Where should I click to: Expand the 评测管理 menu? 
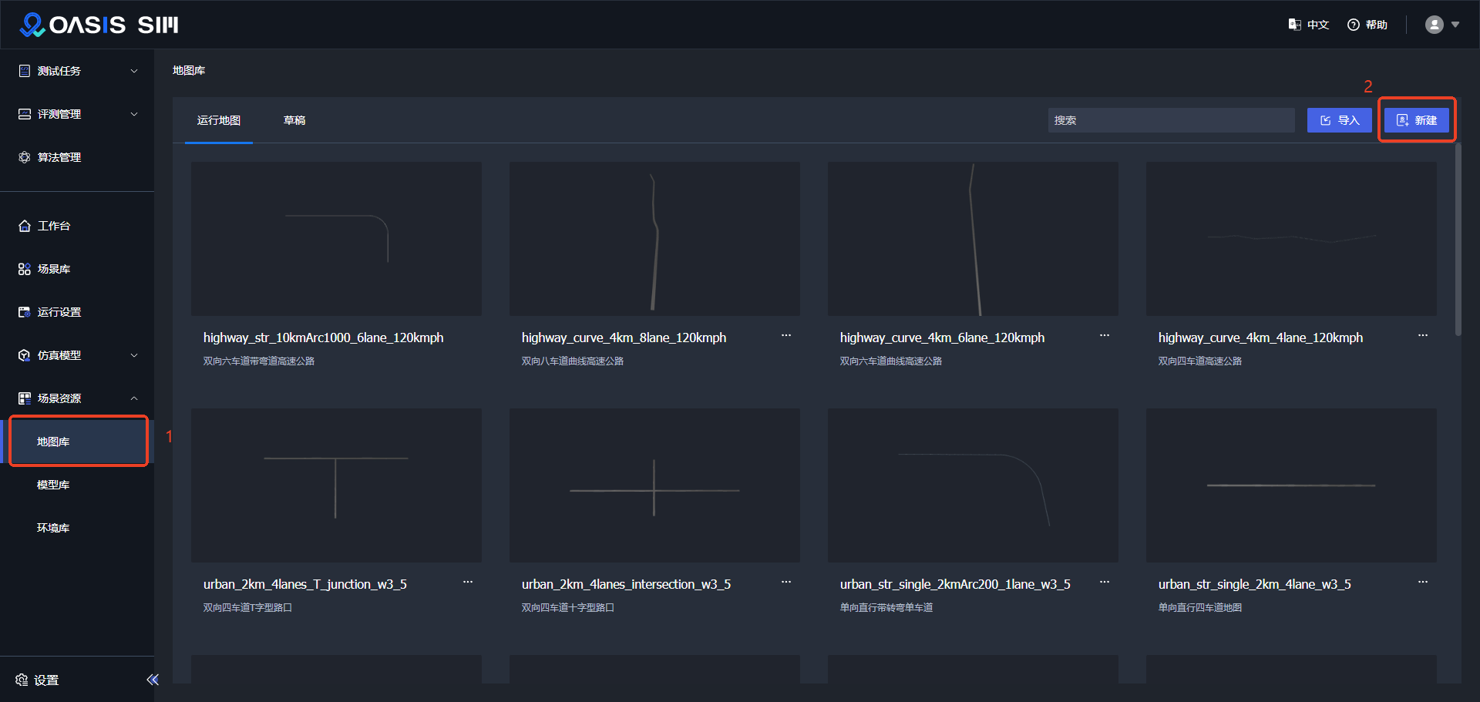77,114
